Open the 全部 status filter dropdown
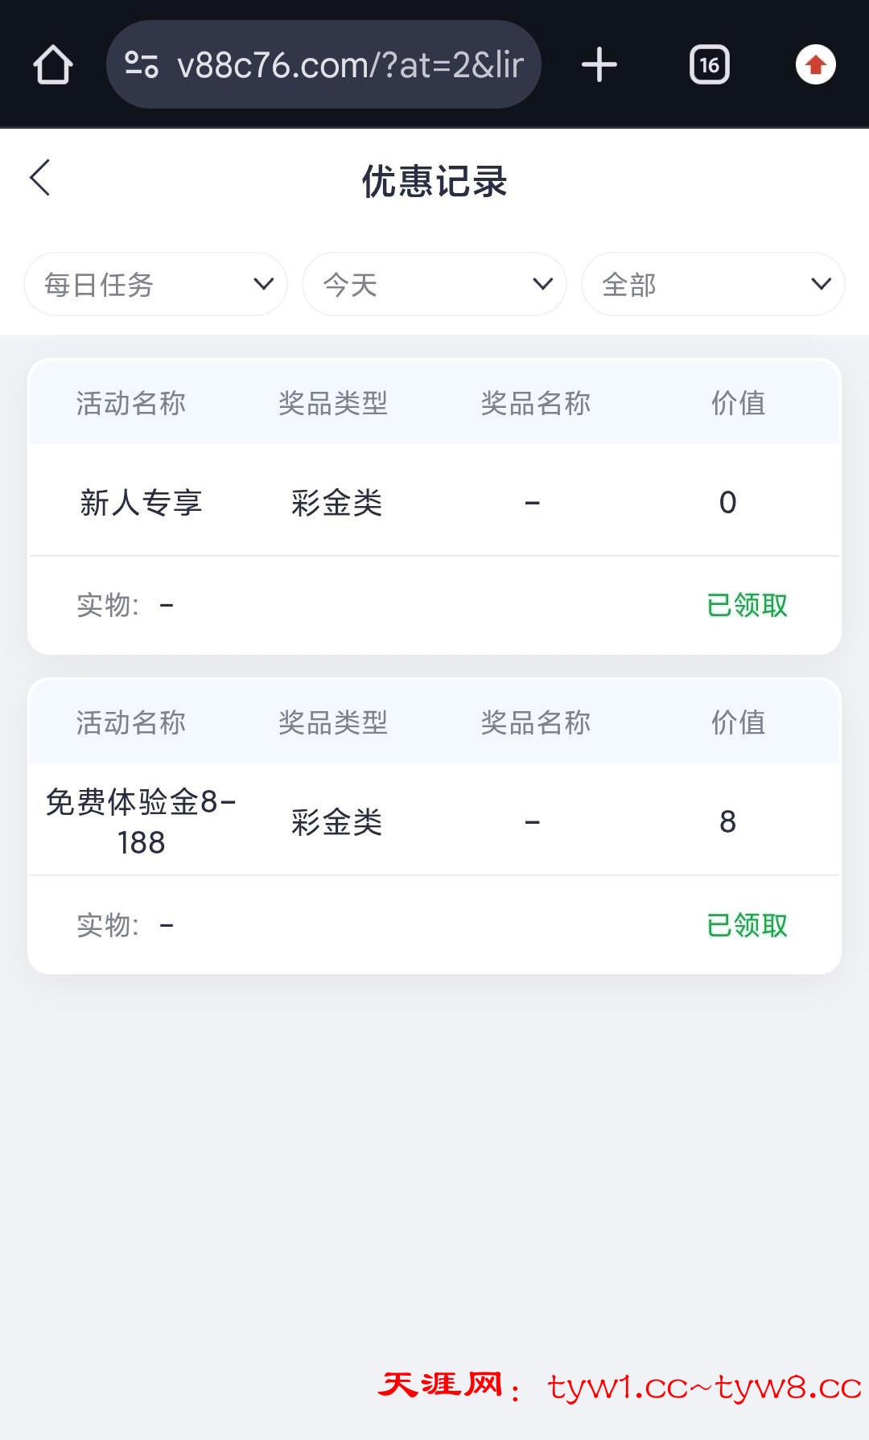The image size is (869, 1440). [713, 284]
